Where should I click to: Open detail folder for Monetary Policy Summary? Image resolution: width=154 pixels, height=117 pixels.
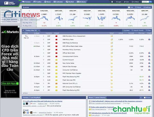click(112, 50)
